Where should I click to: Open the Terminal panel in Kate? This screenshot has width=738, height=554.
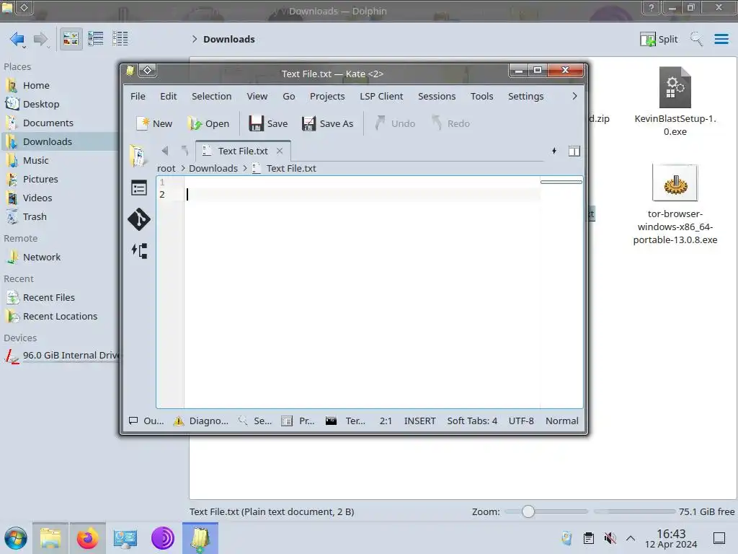coord(345,421)
